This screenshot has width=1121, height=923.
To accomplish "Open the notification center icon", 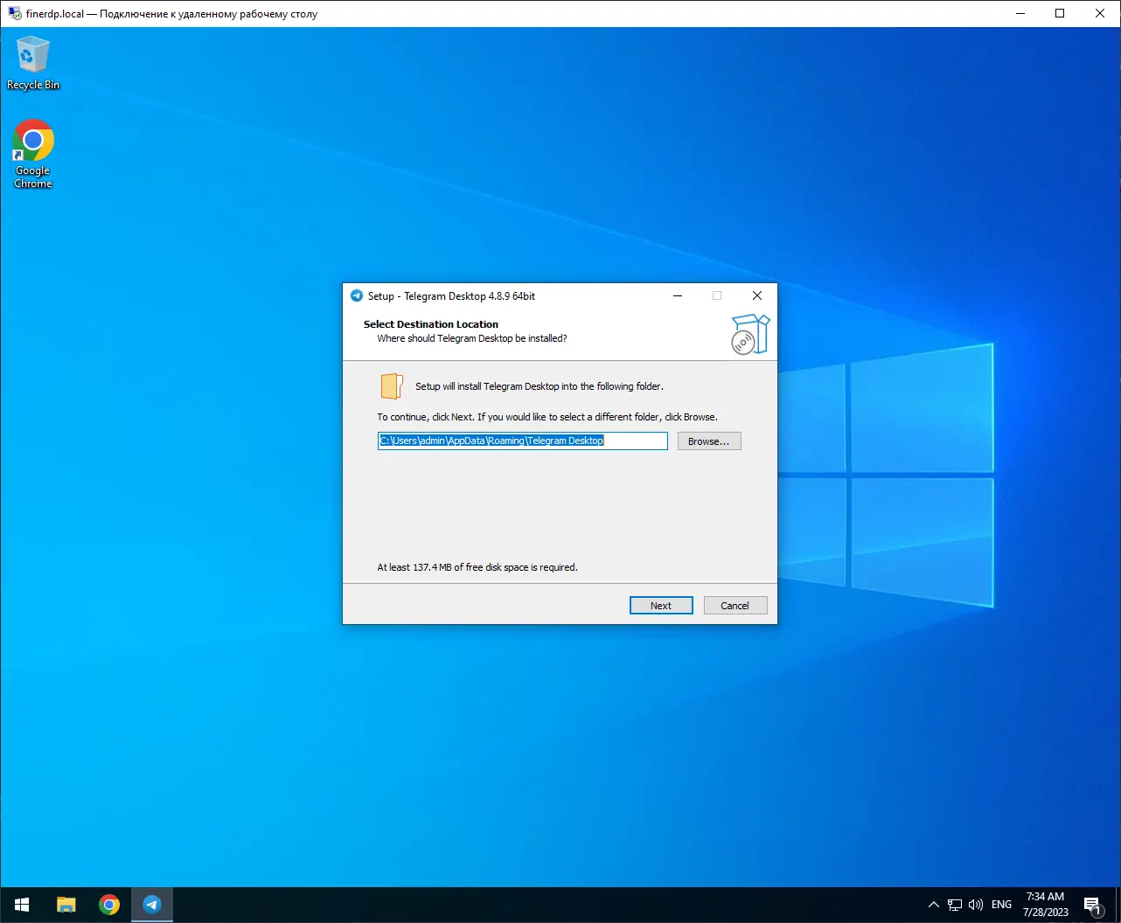I will 1092,905.
